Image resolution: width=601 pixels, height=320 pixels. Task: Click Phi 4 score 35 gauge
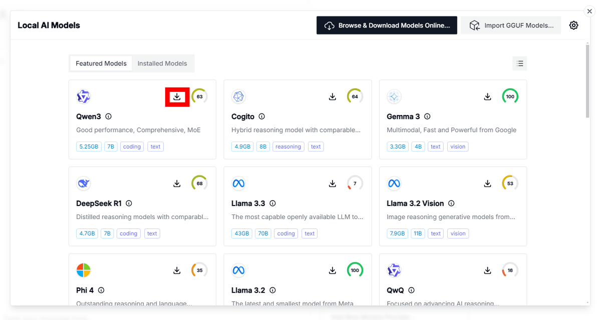[x=199, y=270]
